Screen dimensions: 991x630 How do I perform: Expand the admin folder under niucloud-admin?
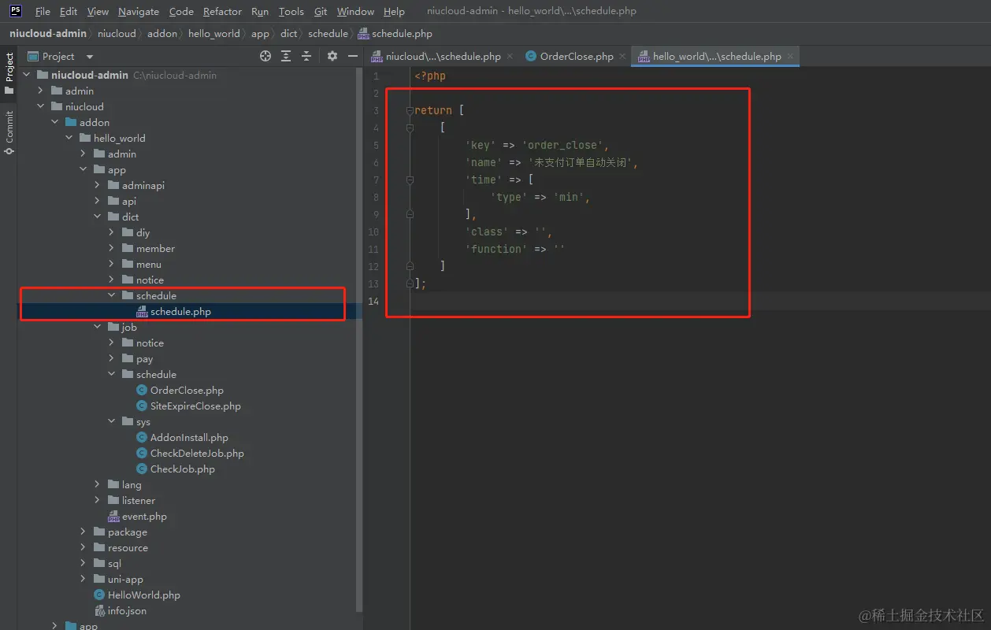point(41,91)
